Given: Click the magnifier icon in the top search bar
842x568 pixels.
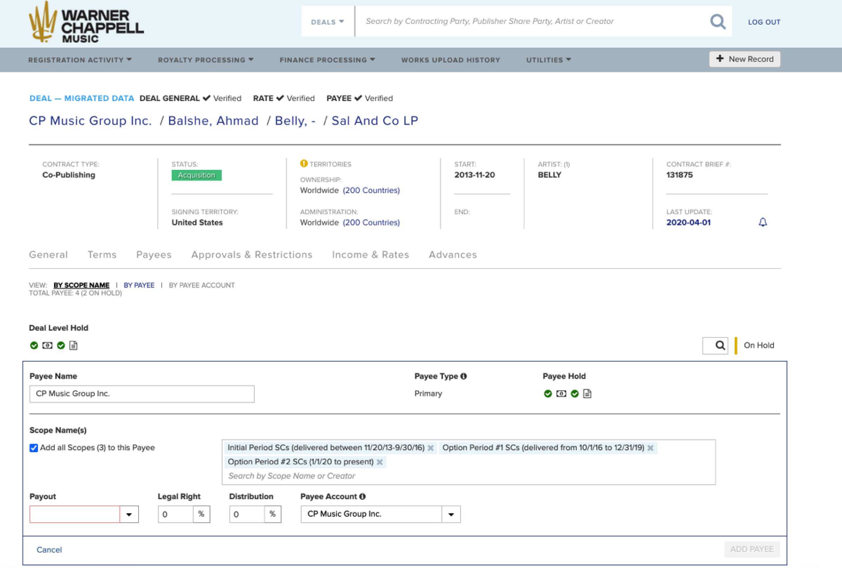Looking at the screenshot, I should [717, 22].
